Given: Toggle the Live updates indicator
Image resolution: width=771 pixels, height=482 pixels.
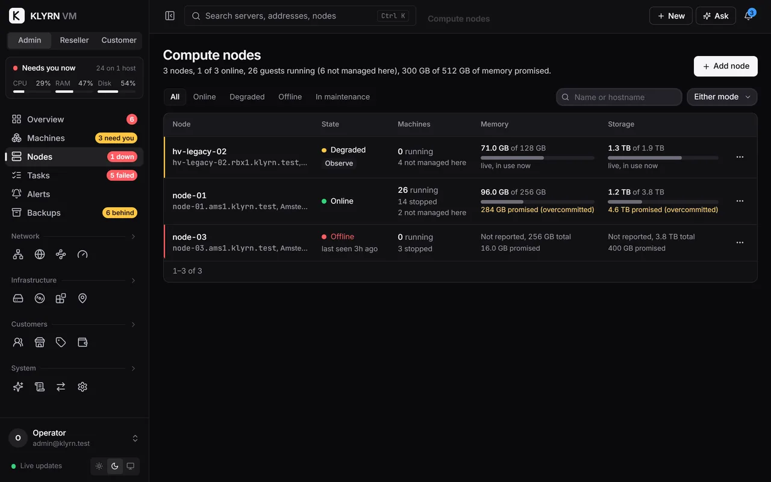Looking at the screenshot, I should click(x=37, y=466).
